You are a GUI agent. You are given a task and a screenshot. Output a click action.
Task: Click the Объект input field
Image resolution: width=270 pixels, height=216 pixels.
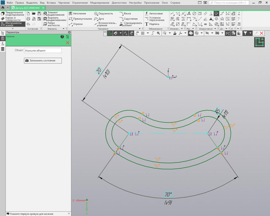[43, 50]
